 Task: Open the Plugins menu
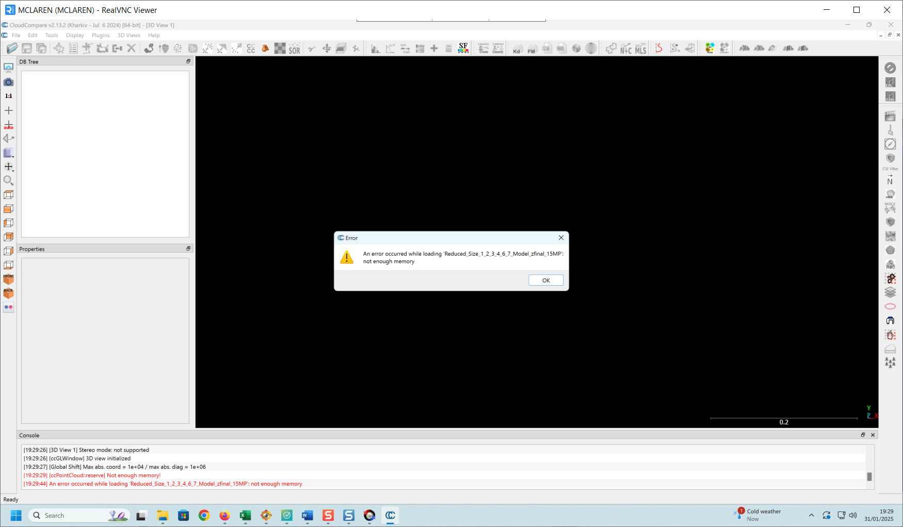point(101,36)
